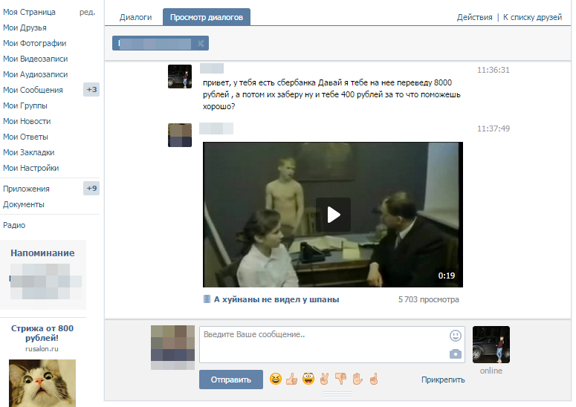Insert the victory hand emoji
The width and height of the screenshot is (576, 407).
325,380
